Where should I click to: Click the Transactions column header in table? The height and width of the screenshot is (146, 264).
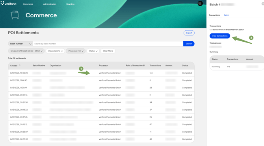(x=155, y=65)
